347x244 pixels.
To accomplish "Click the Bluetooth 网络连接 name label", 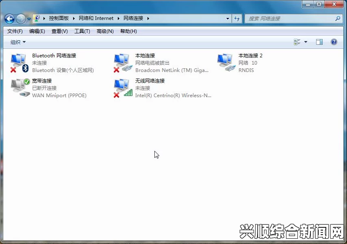I will (x=54, y=56).
